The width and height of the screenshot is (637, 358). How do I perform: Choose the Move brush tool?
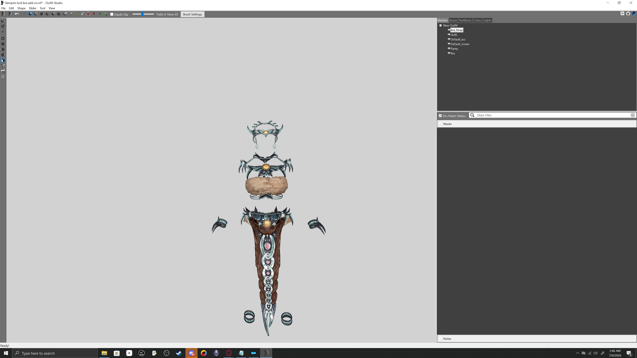[x=53, y=14]
